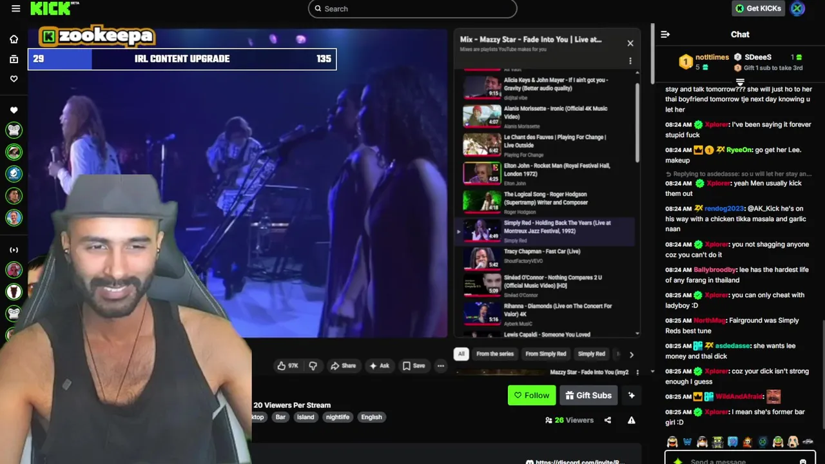
Task: Click the Bar tag
Action: tap(280, 417)
